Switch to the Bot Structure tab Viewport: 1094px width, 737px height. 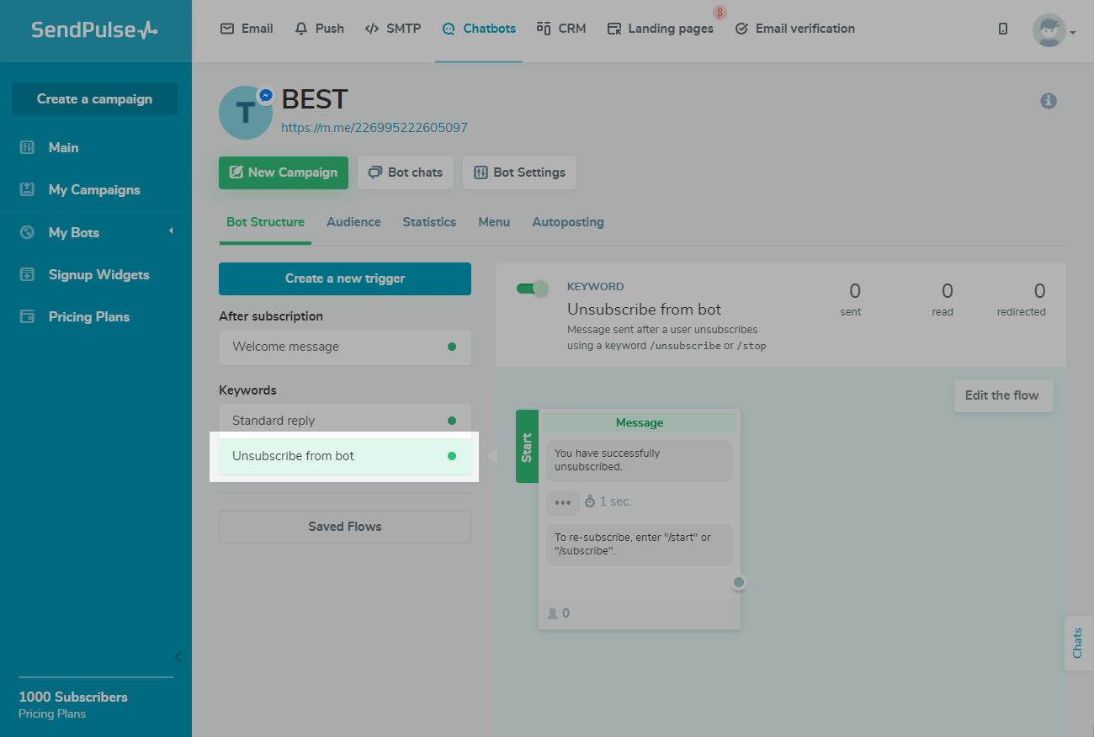[x=265, y=222]
